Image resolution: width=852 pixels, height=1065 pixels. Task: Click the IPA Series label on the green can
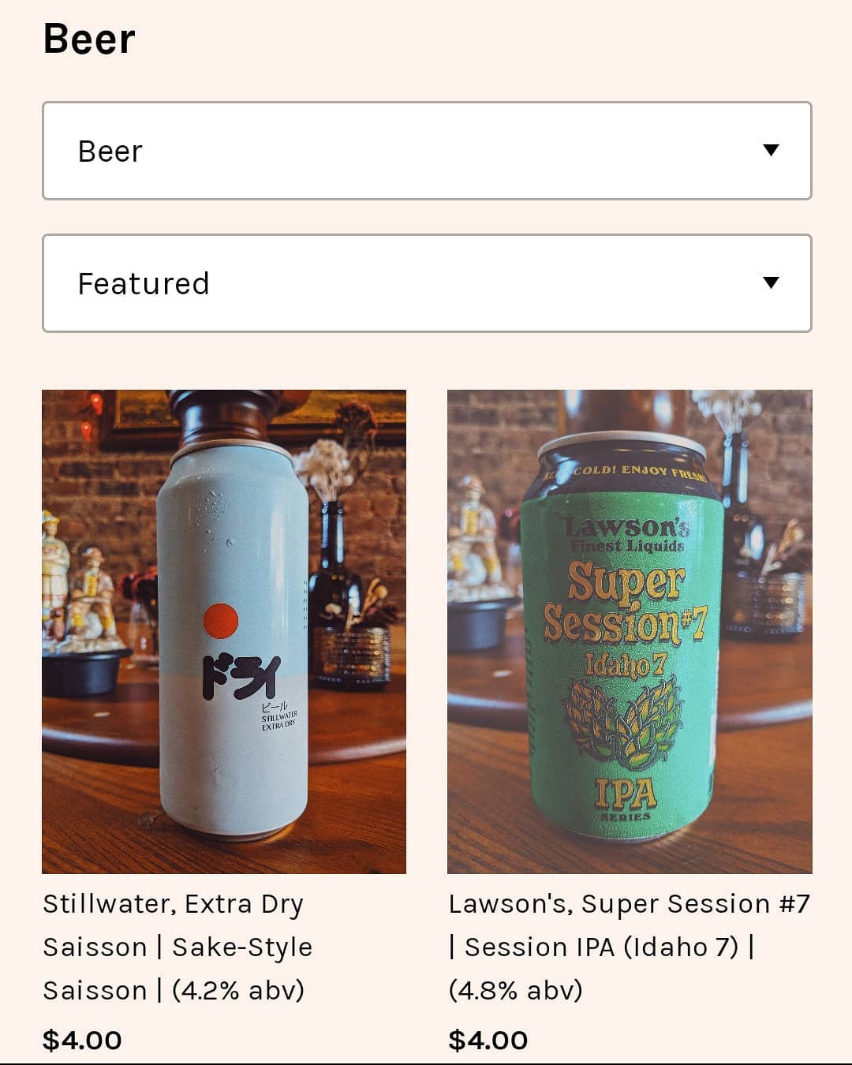(626, 797)
